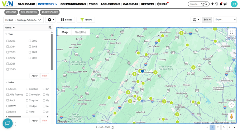Open the advanced search filter icon
This screenshot has width=240, height=131.
point(202,4)
